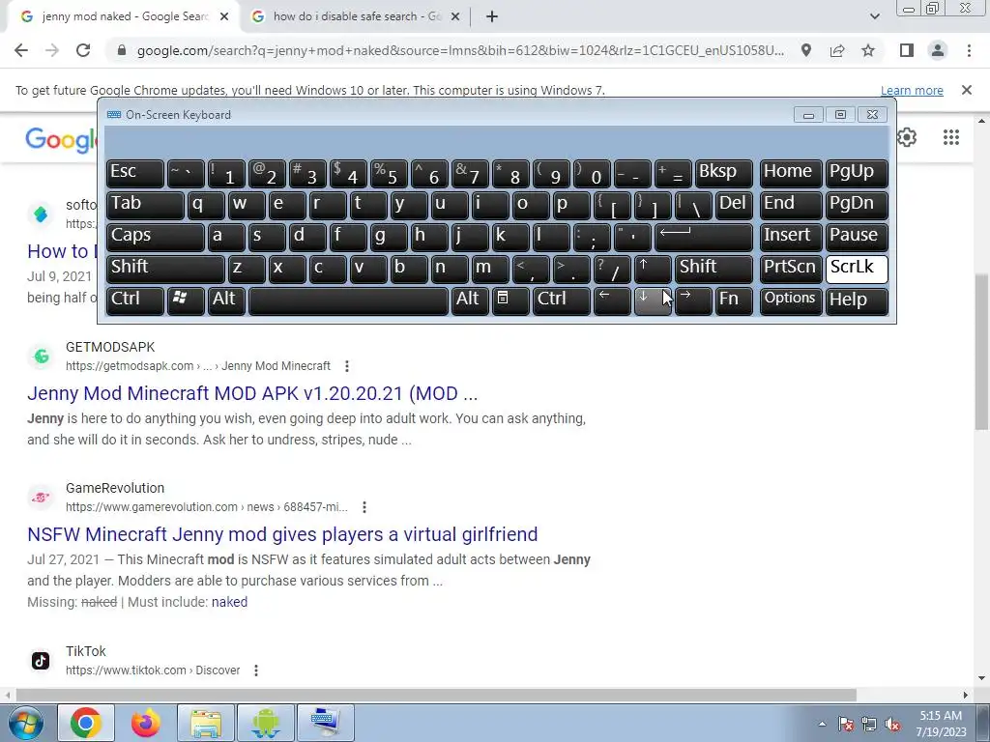
Task: Click the Enter key on keyboard
Action: pyautogui.click(x=704, y=238)
